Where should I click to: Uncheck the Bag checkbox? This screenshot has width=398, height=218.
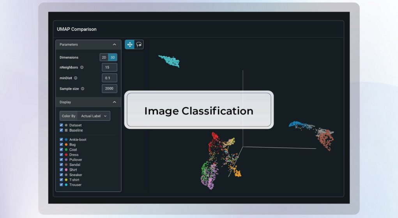pos(61,144)
